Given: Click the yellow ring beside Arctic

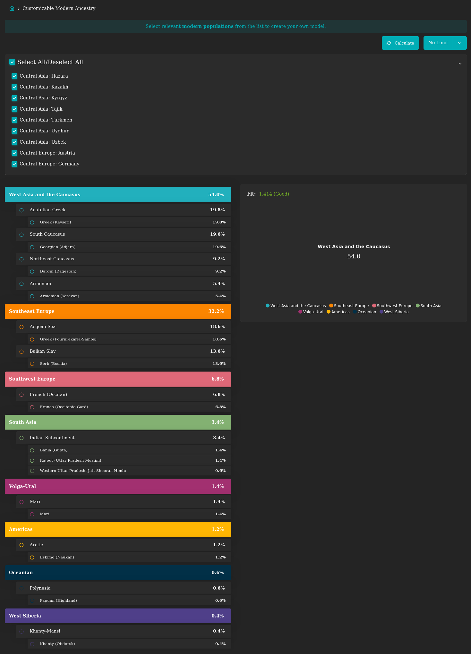Looking at the screenshot, I should click(x=21, y=545).
